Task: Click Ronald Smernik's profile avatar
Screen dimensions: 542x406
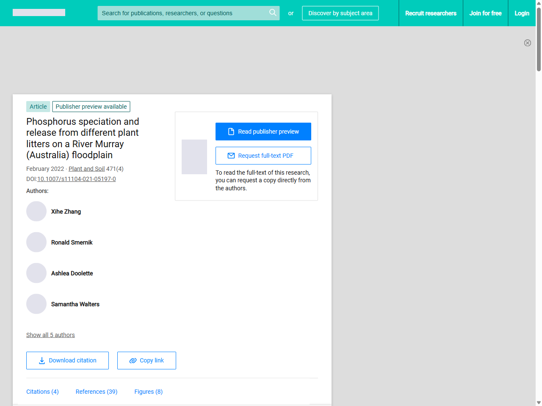Action: 36,242
